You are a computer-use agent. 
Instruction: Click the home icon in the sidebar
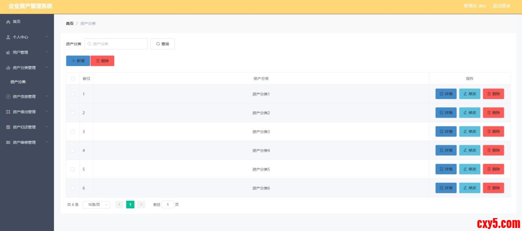8,22
